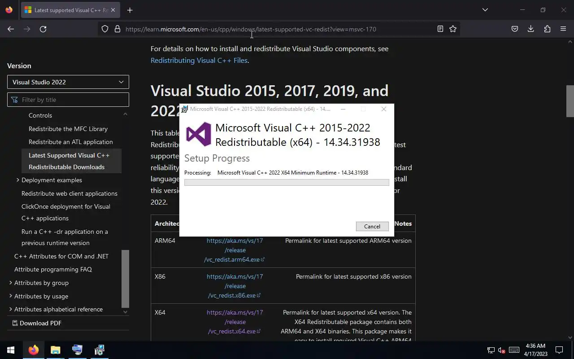Expand Attributes alphabetical reference
The height and width of the screenshot is (359, 574).
pyautogui.click(x=11, y=309)
